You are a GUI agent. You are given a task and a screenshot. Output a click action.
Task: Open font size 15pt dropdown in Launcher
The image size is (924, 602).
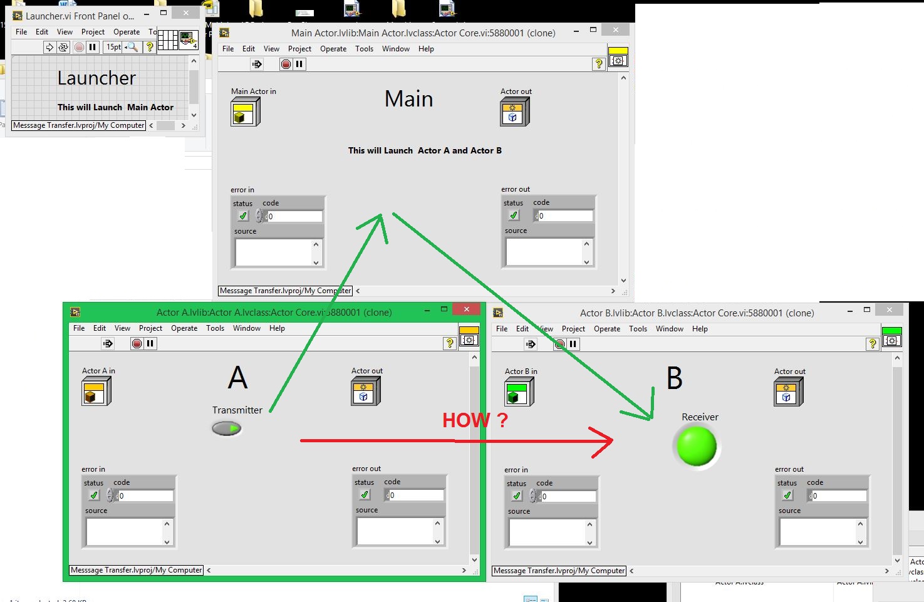click(122, 47)
